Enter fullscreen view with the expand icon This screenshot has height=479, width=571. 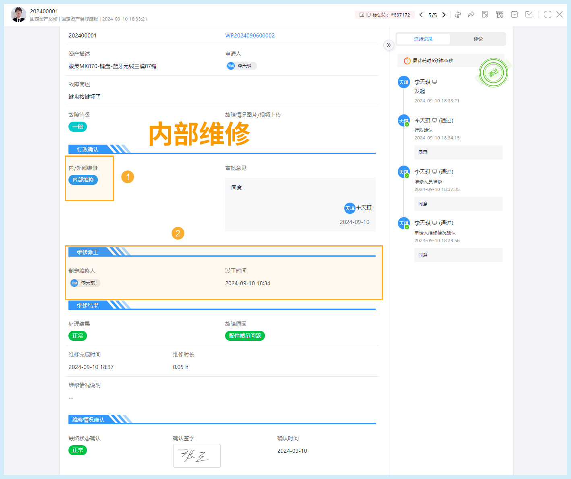pyautogui.click(x=547, y=14)
